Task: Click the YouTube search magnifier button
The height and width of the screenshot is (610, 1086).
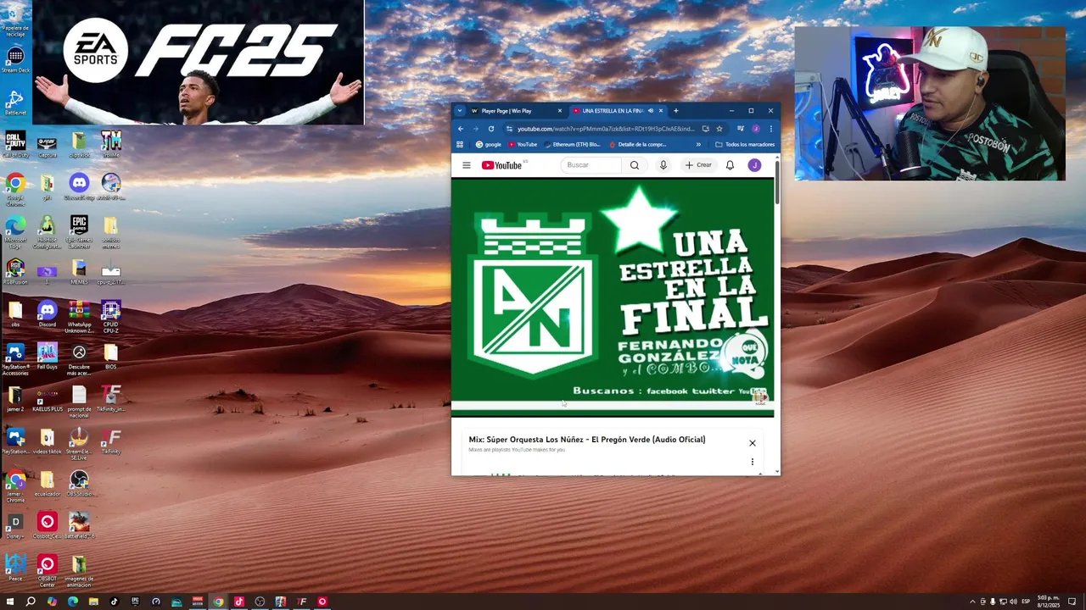Action: 635,165
